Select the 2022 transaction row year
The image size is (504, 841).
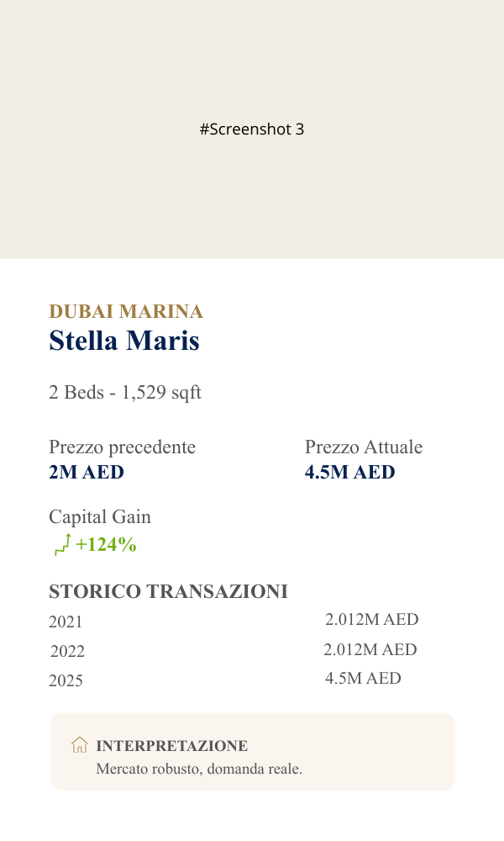[x=67, y=652]
